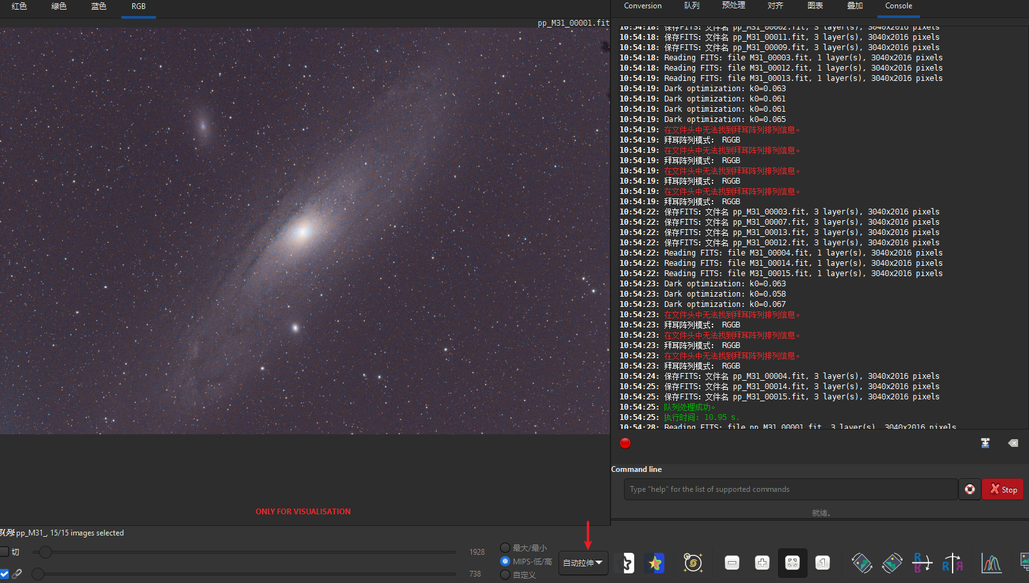1029x583 pixels.
Task: Flip image vertically with R icon
Action: (922, 563)
